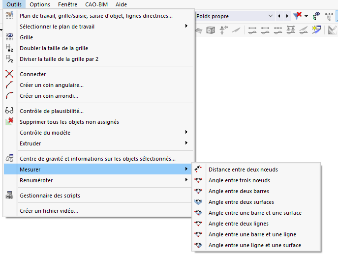Click icon for angle between two surfaces

198,202
